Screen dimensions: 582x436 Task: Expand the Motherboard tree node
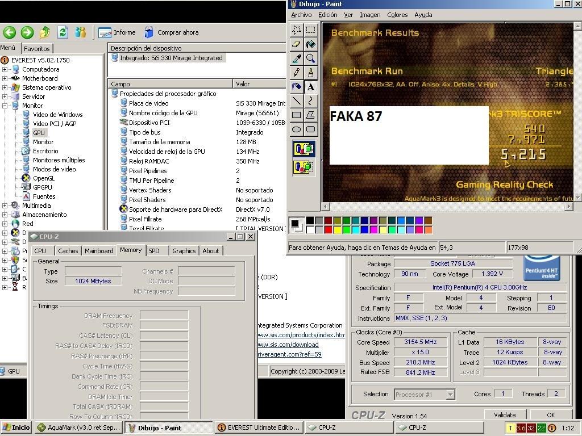(x=5, y=78)
